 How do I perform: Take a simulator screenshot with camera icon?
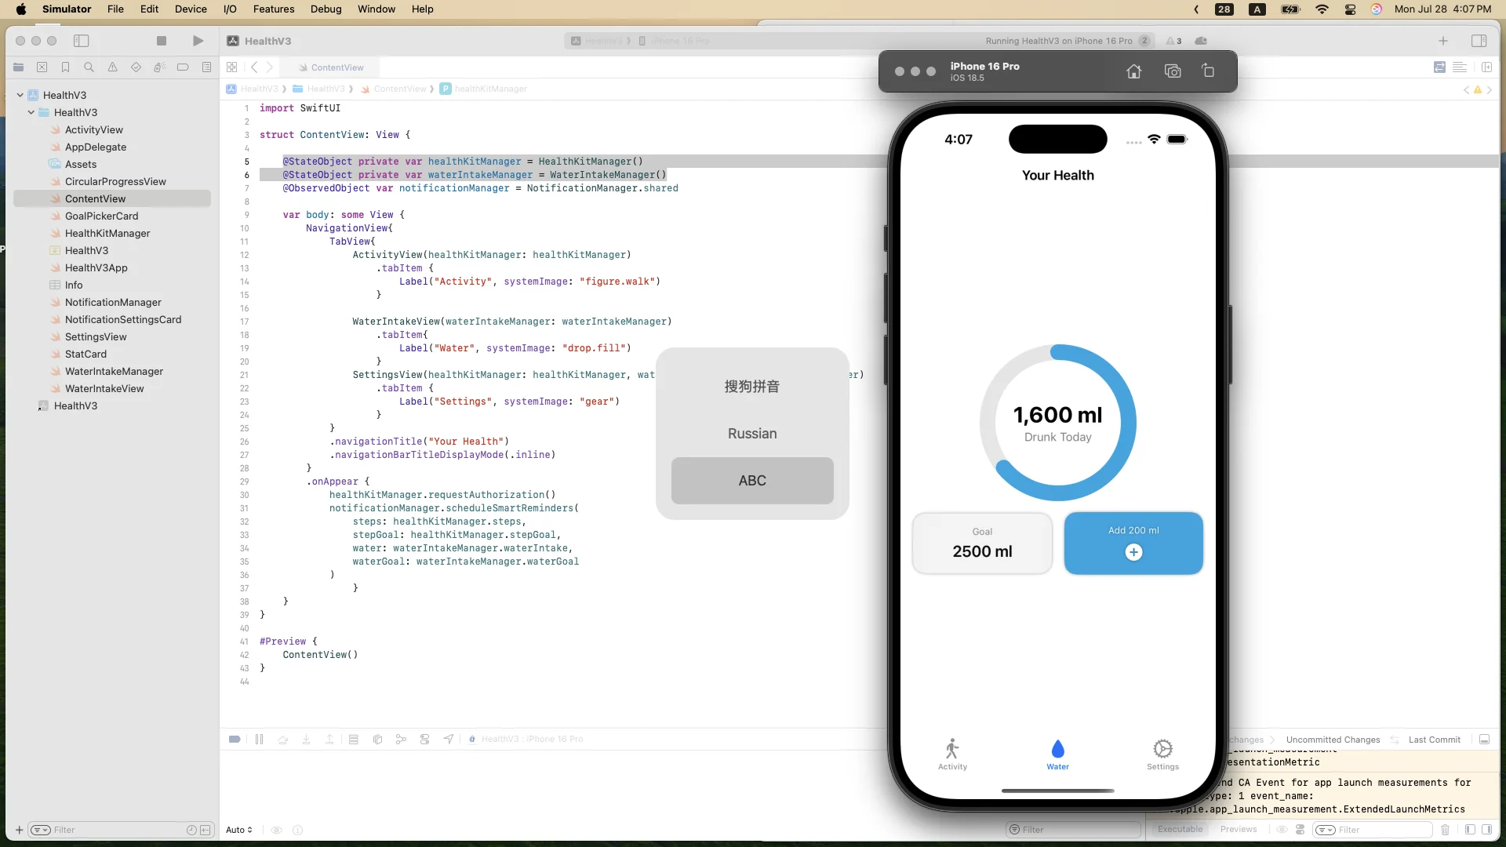tap(1173, 71)
